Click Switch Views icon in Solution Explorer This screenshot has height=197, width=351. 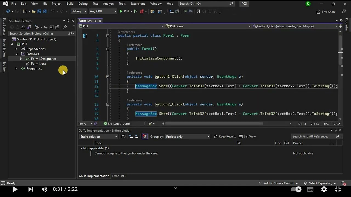[x=29, y=27]
